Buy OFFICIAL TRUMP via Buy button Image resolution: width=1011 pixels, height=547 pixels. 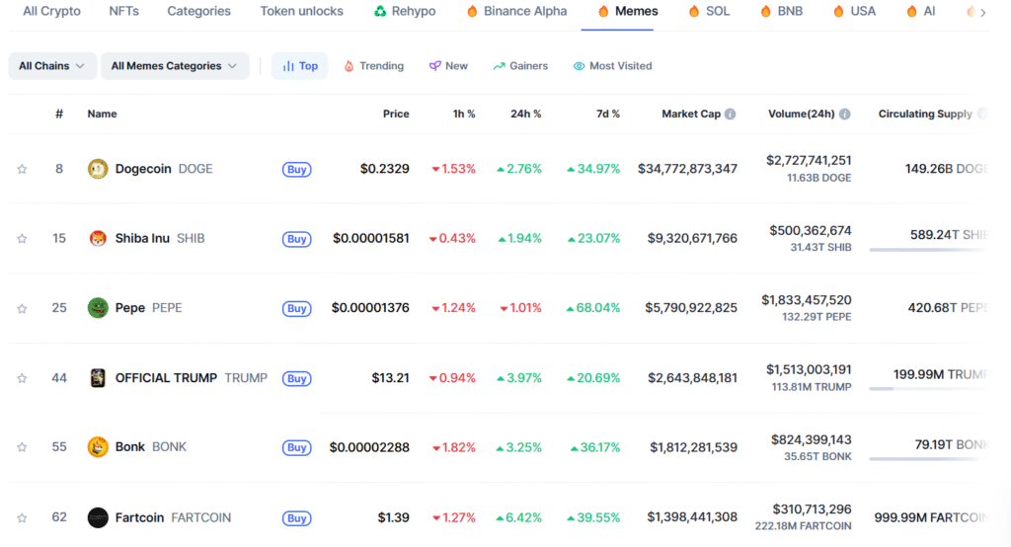coord(296,378)
